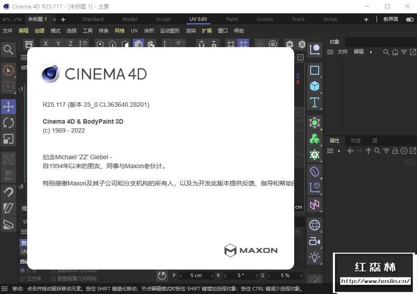Click the globe Floor/Environment icon
The height and width of the screenshot is (294, 417).
point(315,225)
